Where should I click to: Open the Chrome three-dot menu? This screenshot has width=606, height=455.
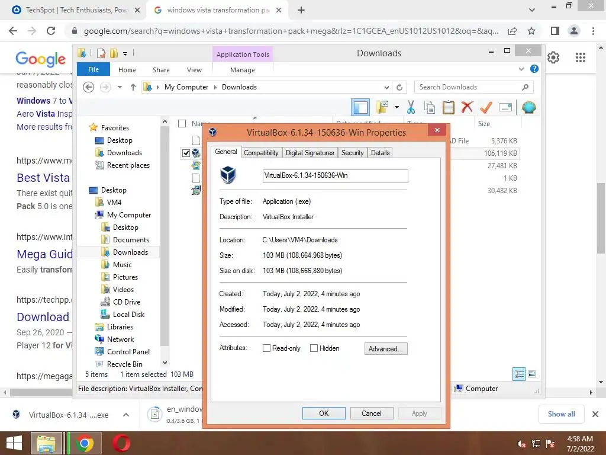(x=593, y=31)
